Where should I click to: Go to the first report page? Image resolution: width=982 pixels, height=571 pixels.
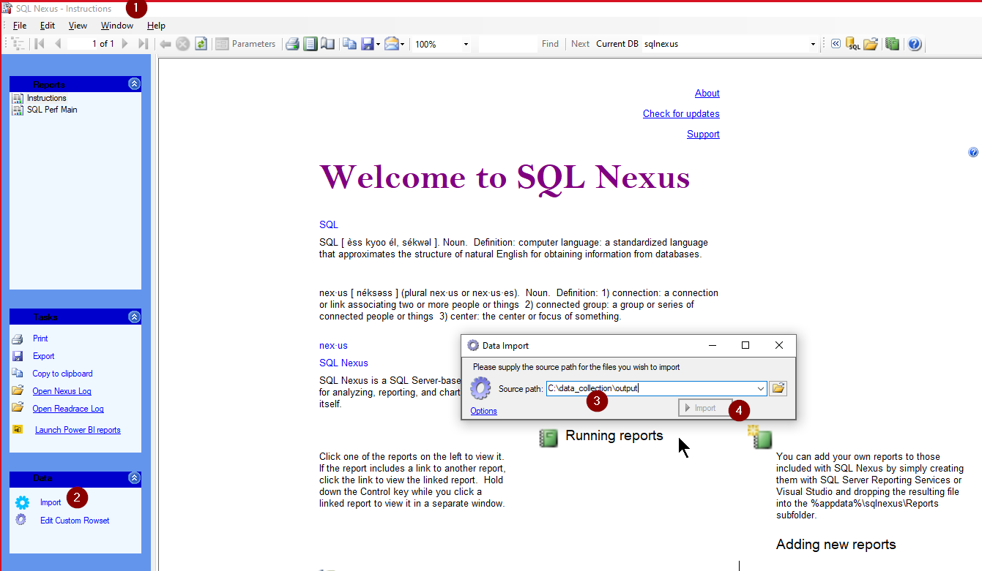point(40,44)
